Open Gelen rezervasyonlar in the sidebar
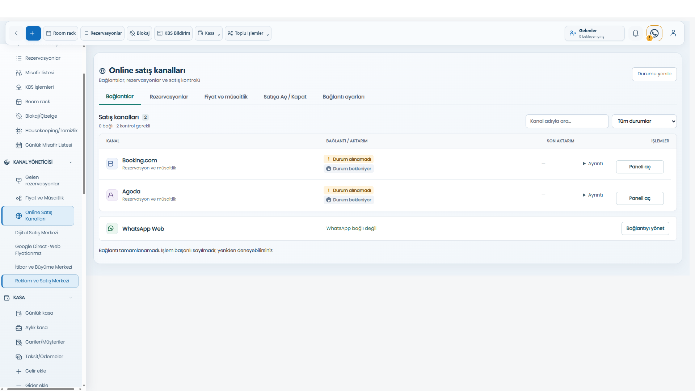695x391 pixels. (x=42, y=181)
